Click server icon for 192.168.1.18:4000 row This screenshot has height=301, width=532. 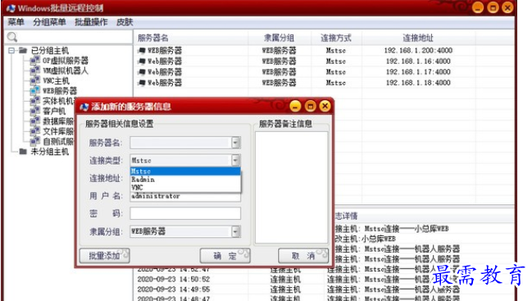click(142, 83)
